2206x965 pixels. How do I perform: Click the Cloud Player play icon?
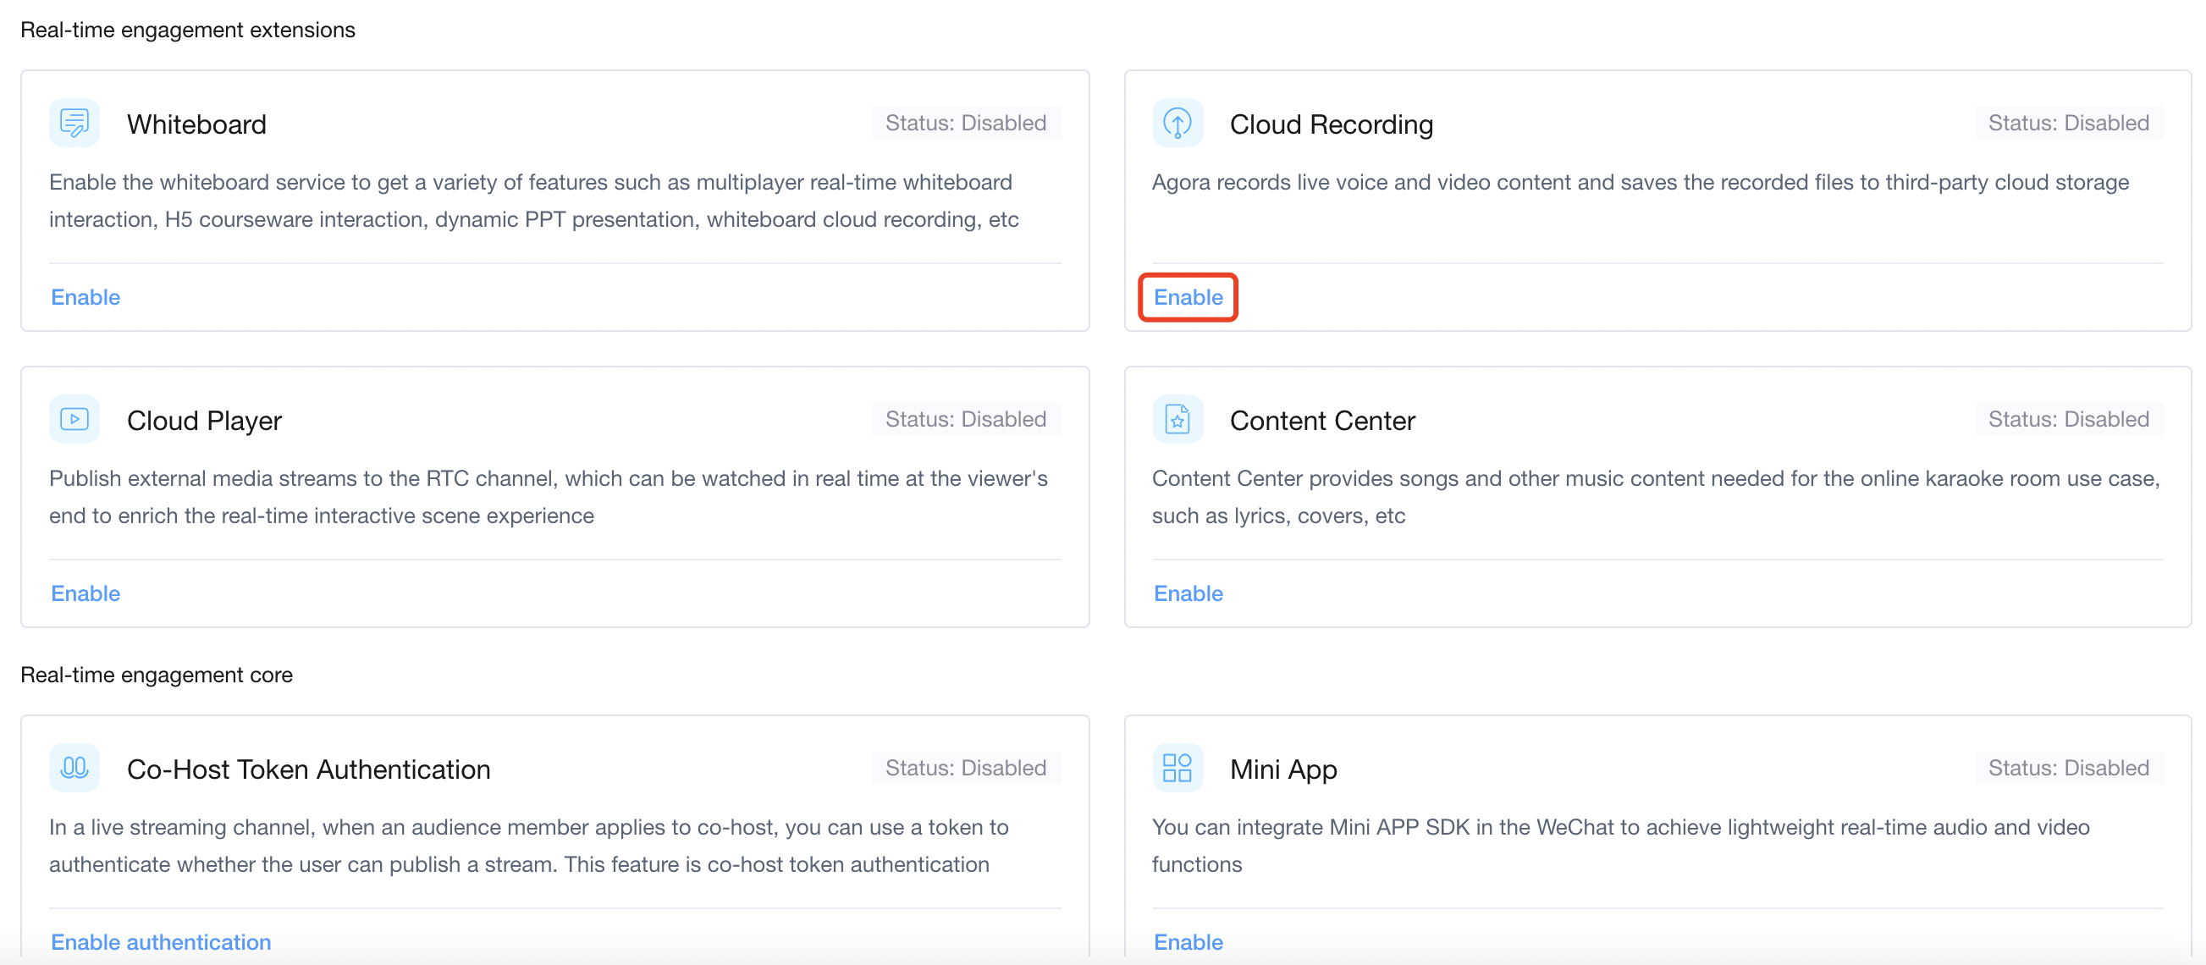coord(74,420)
